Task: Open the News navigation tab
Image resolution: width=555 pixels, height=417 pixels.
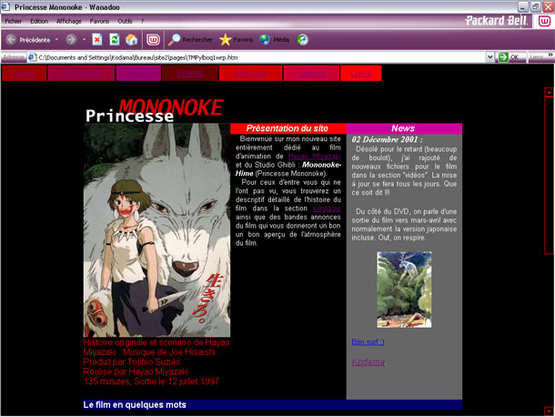Action: coord(24,74)
